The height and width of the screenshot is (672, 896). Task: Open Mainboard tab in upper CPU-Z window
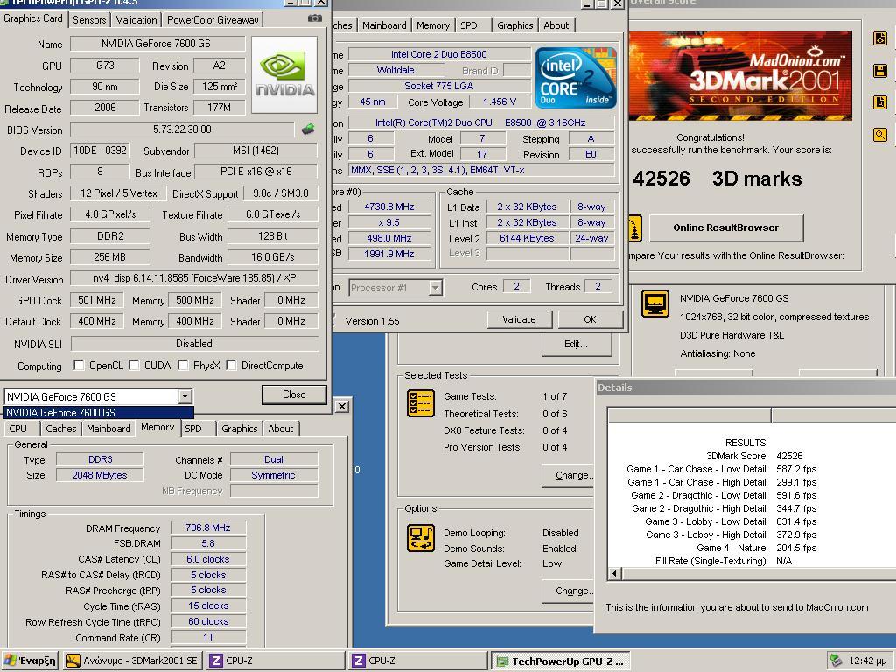pyautogui.click(x=384, y=25)
